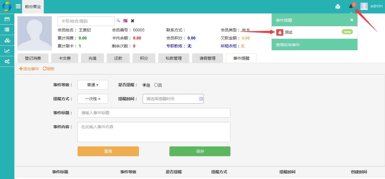Click the black X clear icon
This screenshot has height=179, width=385.
point(133,21)
